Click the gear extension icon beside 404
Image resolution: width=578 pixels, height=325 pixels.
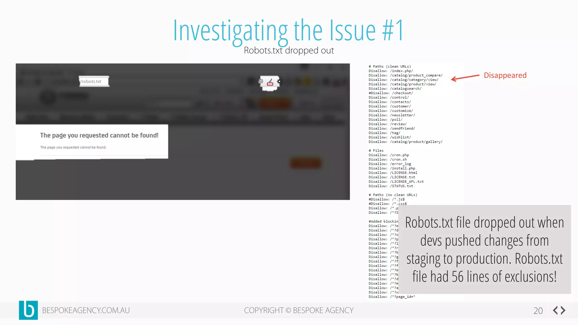(279, 82)
